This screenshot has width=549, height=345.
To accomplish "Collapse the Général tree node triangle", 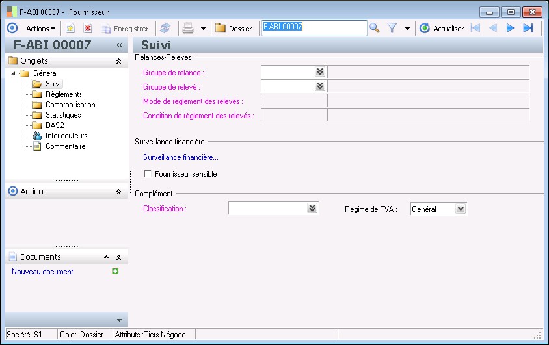I will coord(13,73).
